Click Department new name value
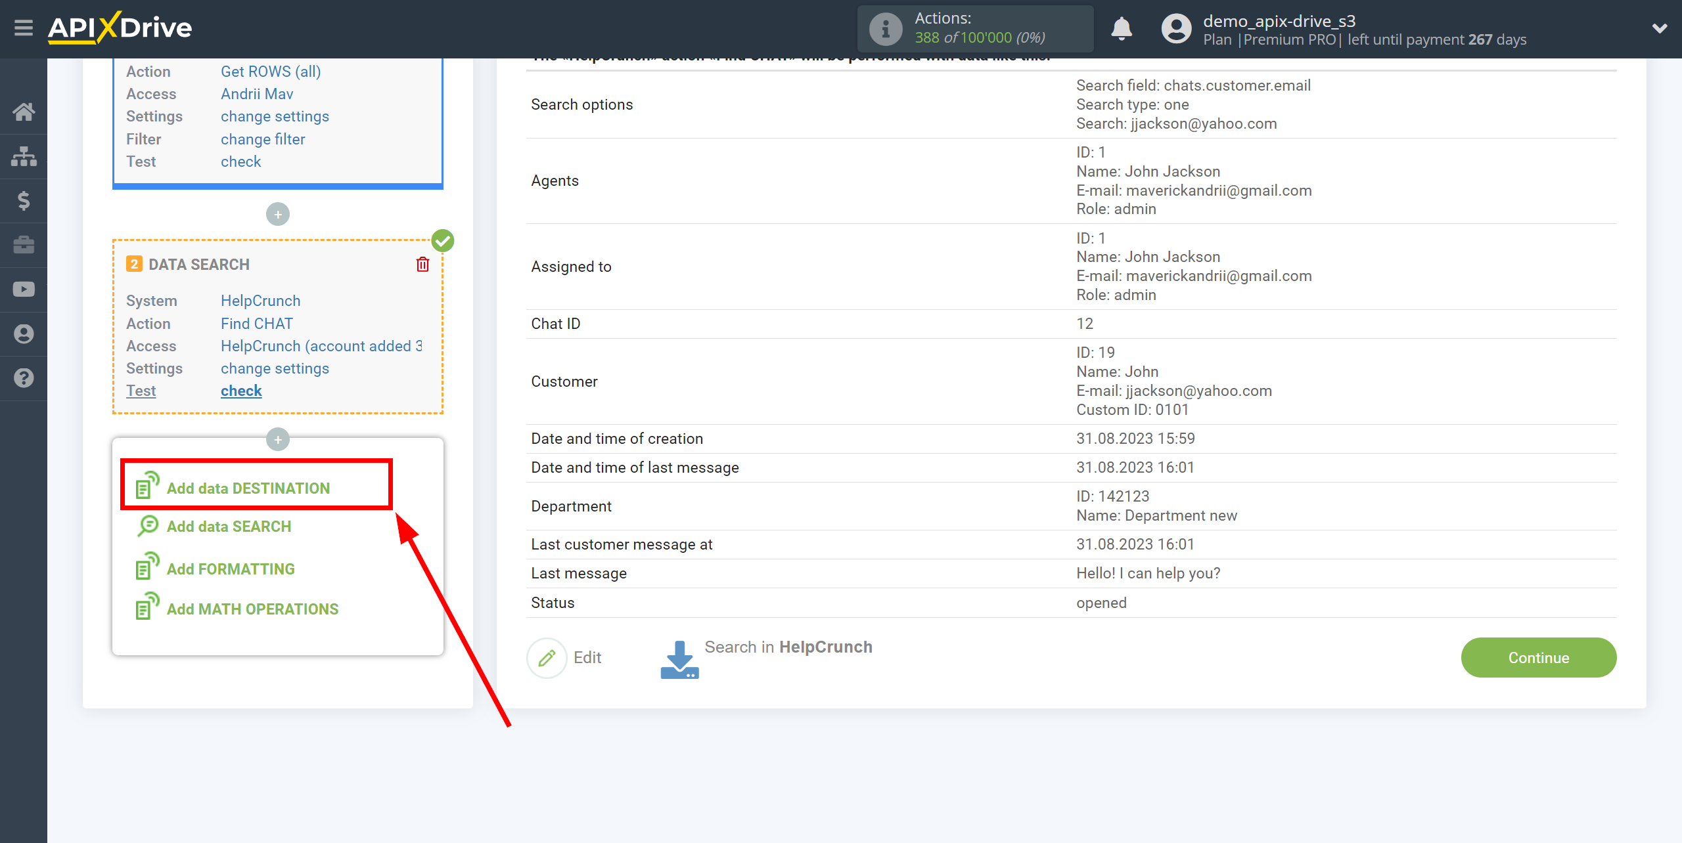This screenshot has width=1682, height=843. tap(1156, 515)
